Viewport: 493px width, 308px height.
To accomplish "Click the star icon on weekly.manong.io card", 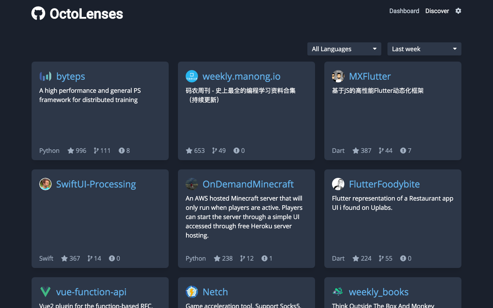I will pos(189,151).
